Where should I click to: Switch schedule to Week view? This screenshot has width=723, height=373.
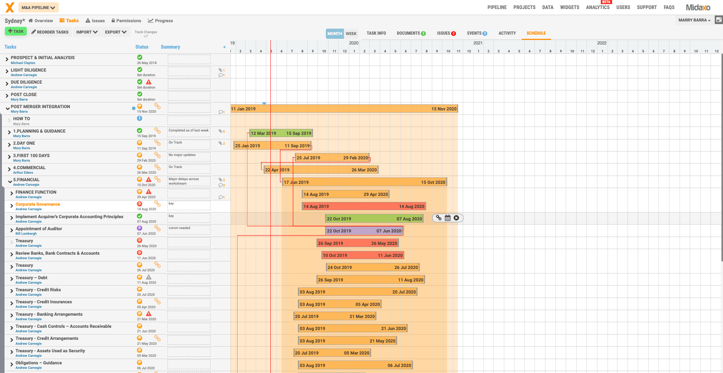click(x=351, y=34)
